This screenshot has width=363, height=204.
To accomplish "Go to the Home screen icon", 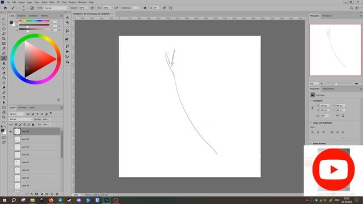I will [5, 8].
